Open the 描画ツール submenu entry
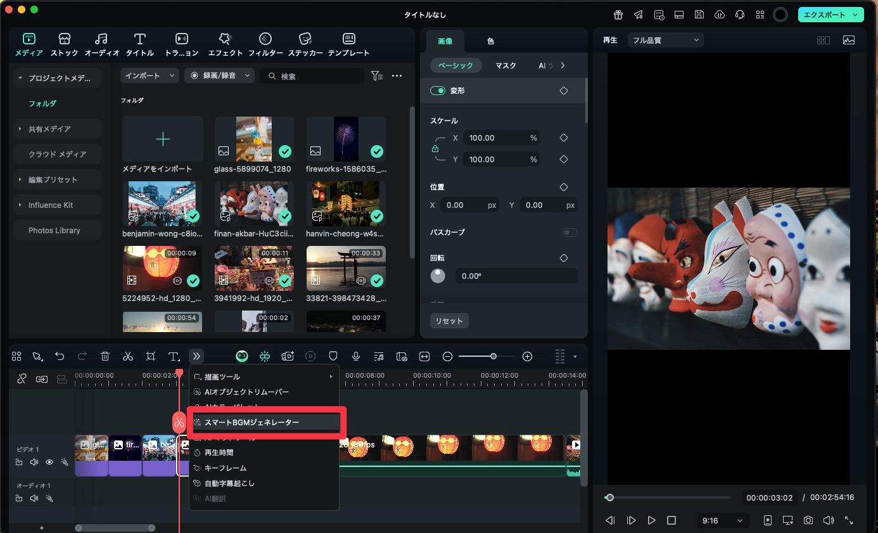 (264, 376)
